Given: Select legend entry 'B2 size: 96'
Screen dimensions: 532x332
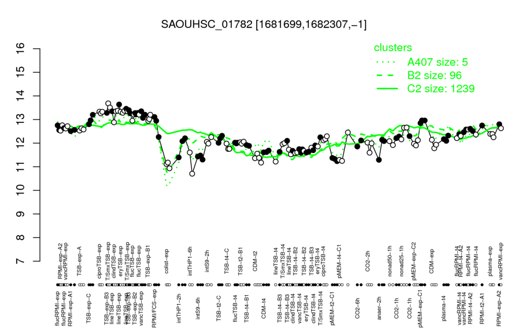Looking at the screenshot, I should tap(434, 75).
